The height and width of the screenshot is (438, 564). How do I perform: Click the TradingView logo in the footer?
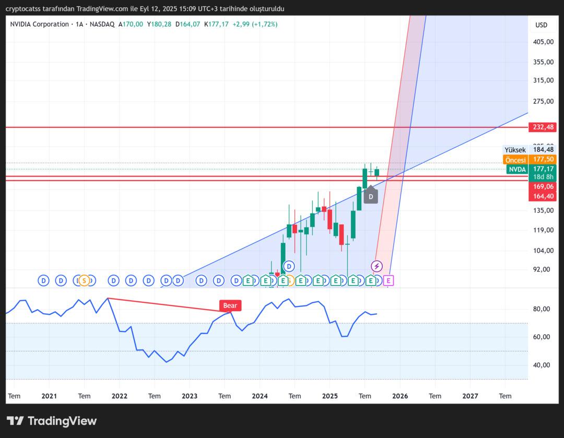pos(52,421)
